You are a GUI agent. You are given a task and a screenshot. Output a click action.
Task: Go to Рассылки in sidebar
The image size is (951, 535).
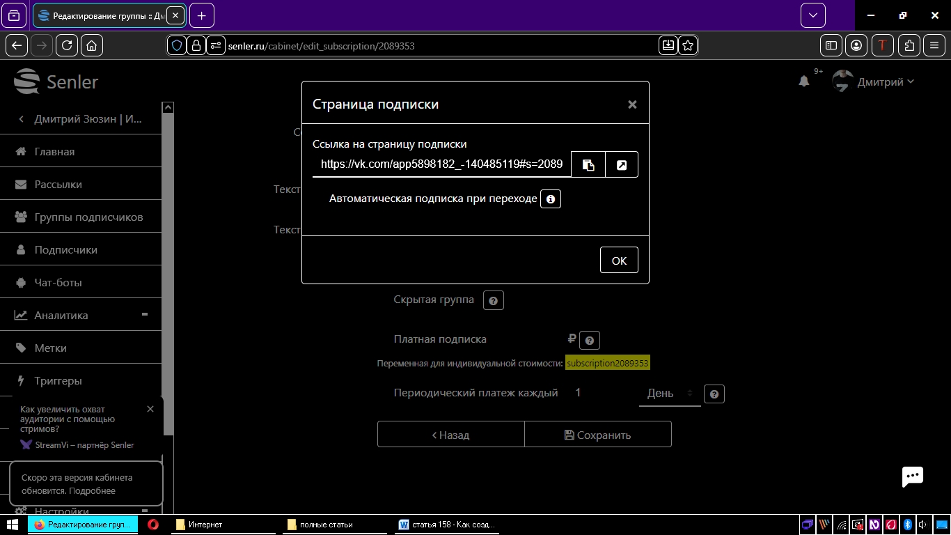[x=58, y=185]
